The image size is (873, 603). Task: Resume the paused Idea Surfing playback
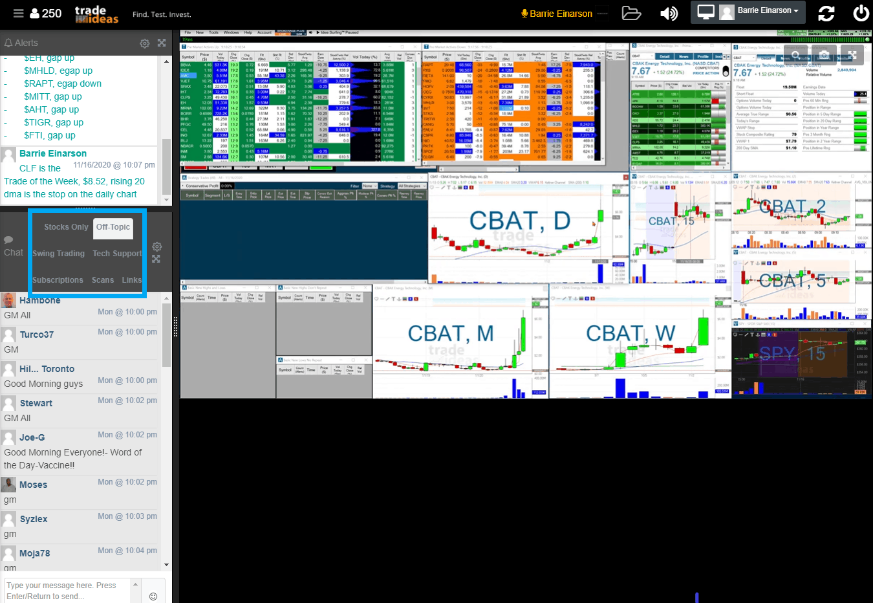318,32
